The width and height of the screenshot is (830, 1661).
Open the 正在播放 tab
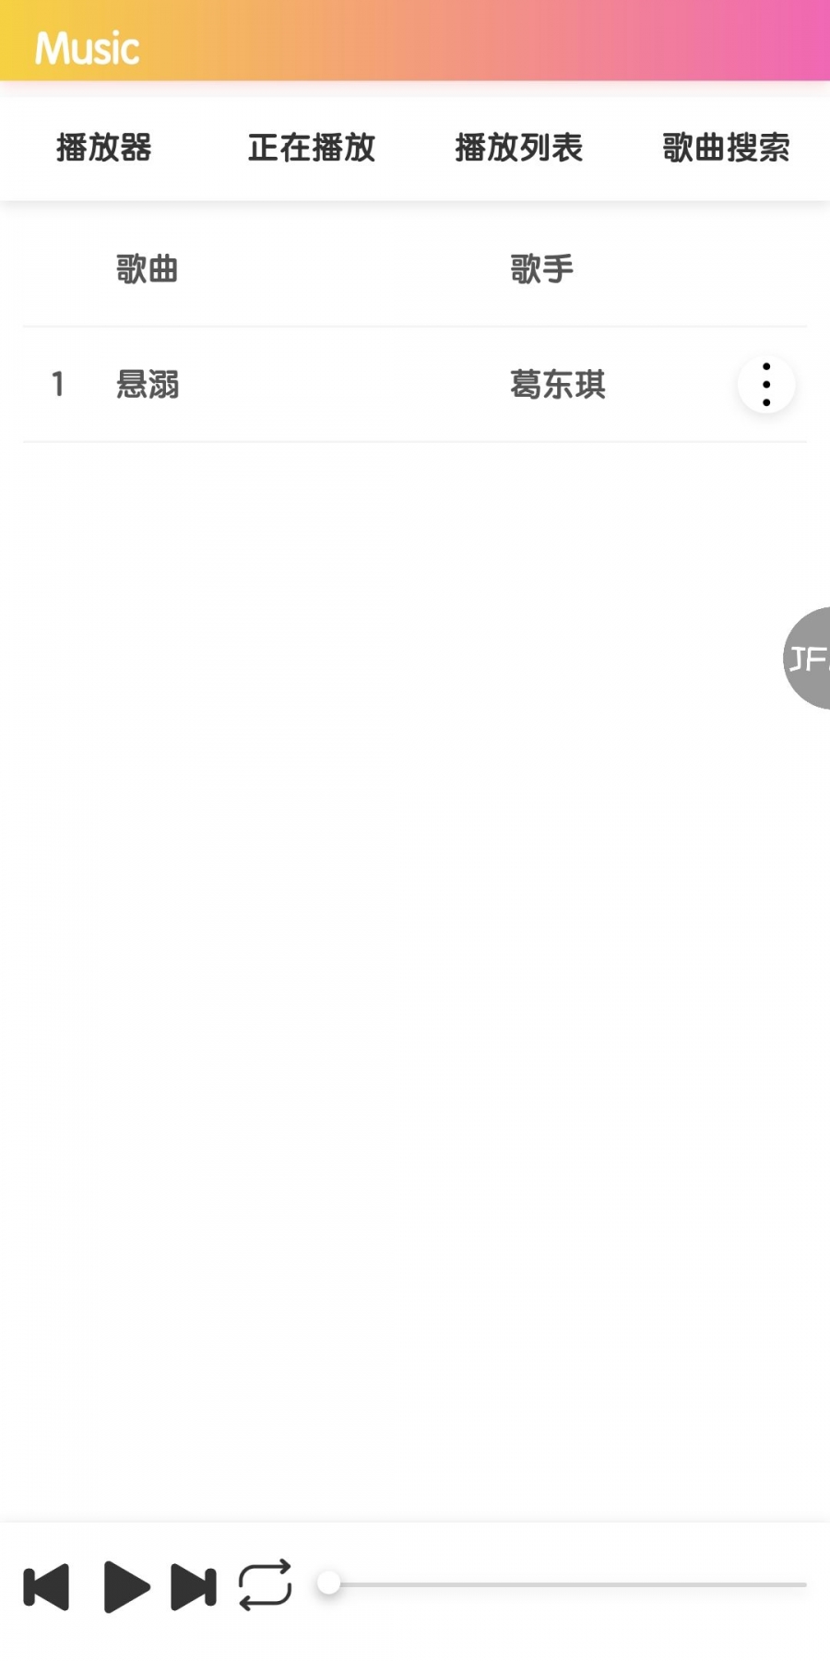point(312,148)
